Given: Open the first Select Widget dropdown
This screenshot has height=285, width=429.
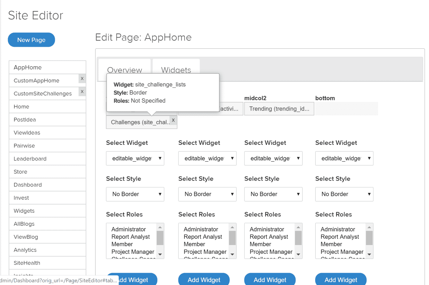Looking at the screenshot, I should (x=135, y=158).
